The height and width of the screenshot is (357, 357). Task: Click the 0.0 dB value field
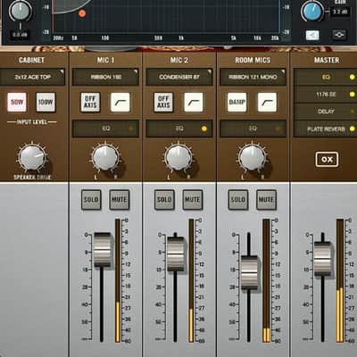20,35
